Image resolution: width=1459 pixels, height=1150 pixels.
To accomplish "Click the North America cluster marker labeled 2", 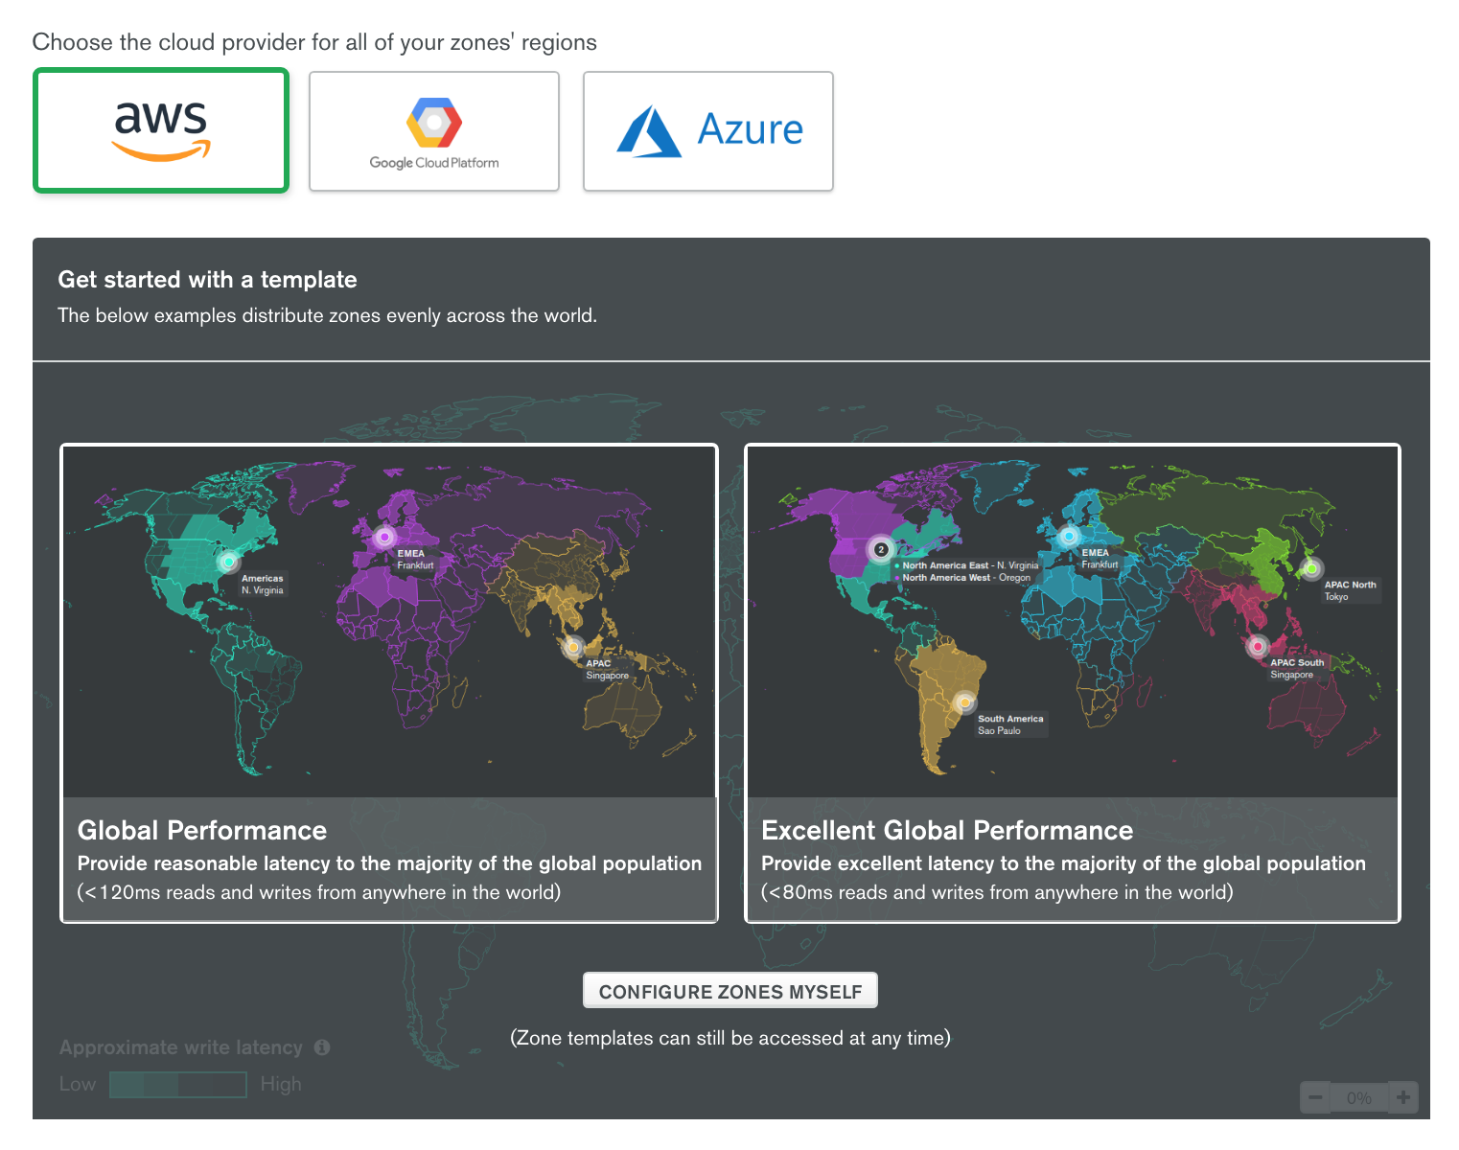I will pyautogui.click(x=880, y=549).
